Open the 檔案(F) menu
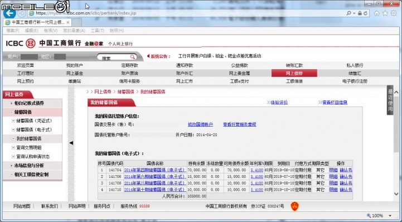 pyautogui.click(x=13, y=31)
